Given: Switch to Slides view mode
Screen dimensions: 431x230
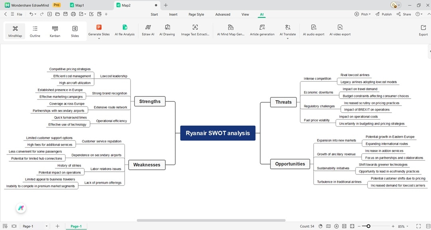Looking at the screenshot, I should tap(75, 31).
